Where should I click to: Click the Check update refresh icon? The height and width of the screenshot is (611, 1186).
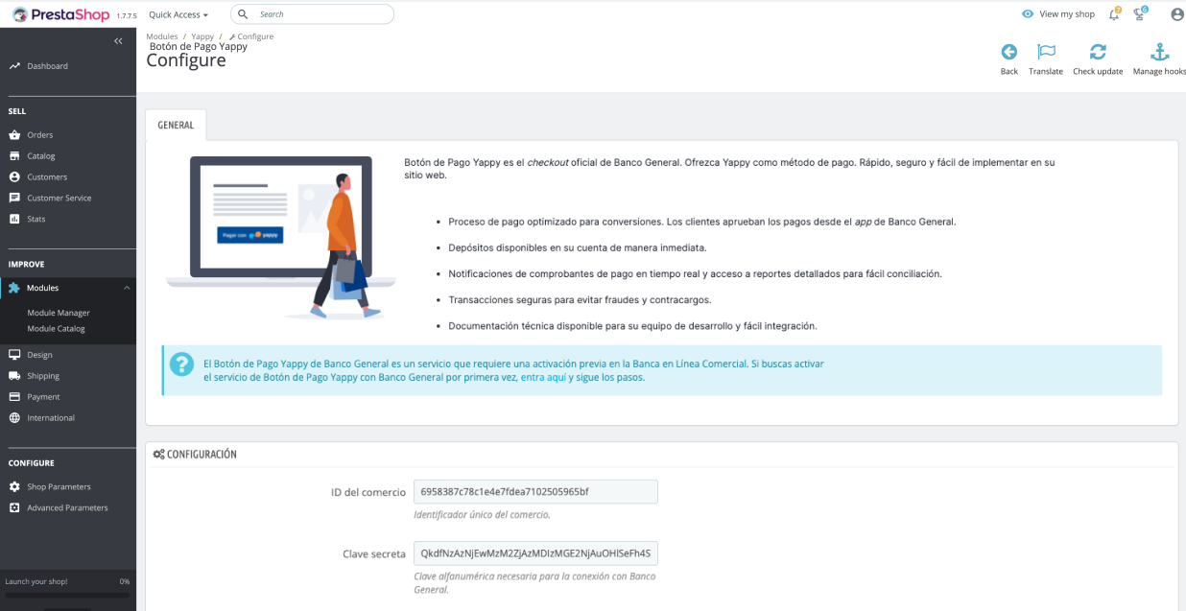(x=1098, y=52)
